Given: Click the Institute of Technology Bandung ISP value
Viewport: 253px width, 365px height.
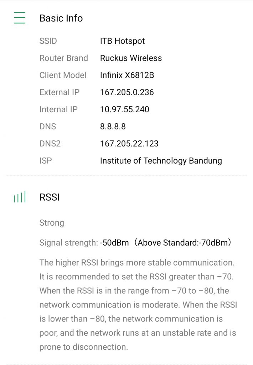Looking at the screenshot, I should 161,161.
